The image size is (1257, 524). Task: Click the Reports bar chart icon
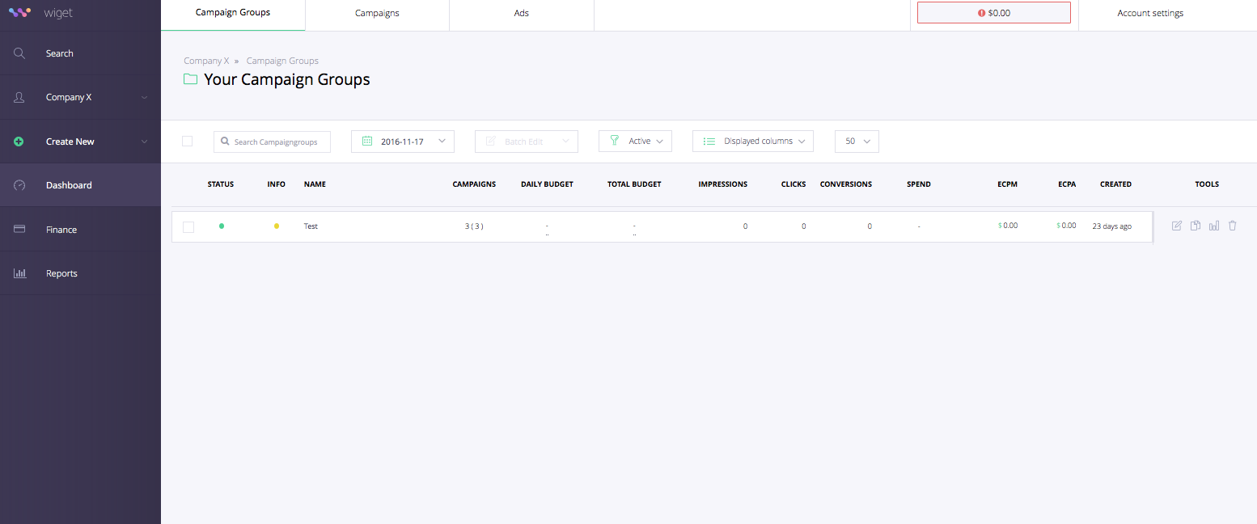tap(19, 273)
